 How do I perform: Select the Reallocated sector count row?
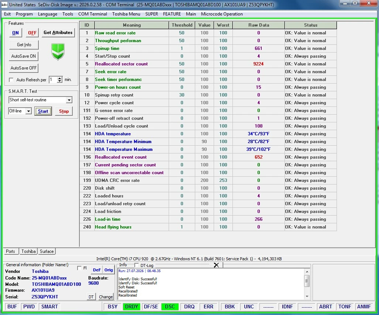(208, 64)
